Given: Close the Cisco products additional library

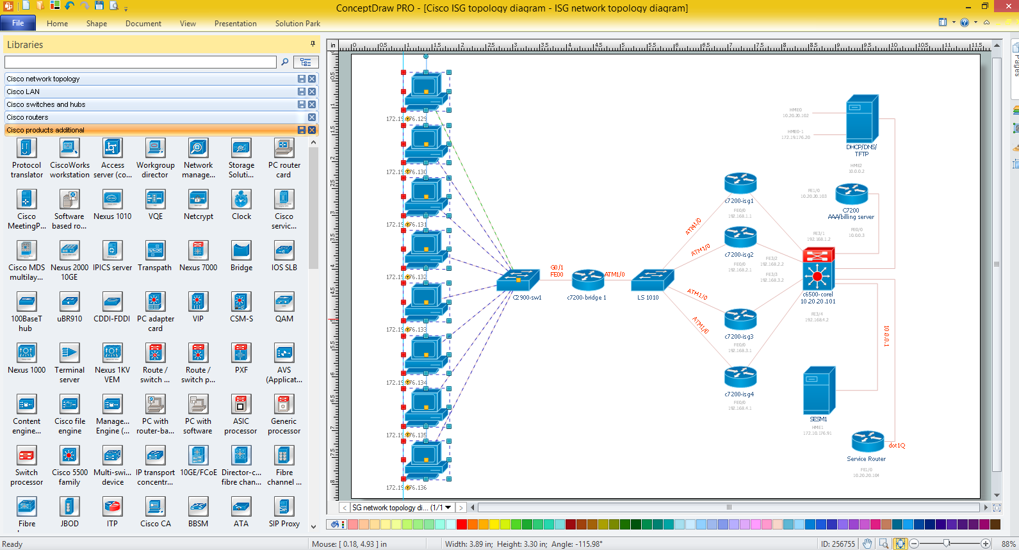Looking at the screenshot, I should click(312, 130).
